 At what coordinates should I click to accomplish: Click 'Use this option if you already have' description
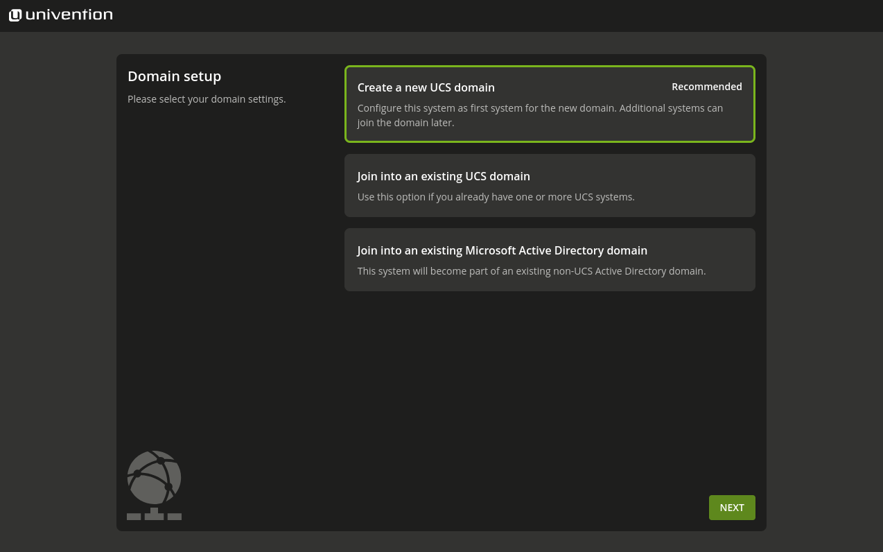496,197
